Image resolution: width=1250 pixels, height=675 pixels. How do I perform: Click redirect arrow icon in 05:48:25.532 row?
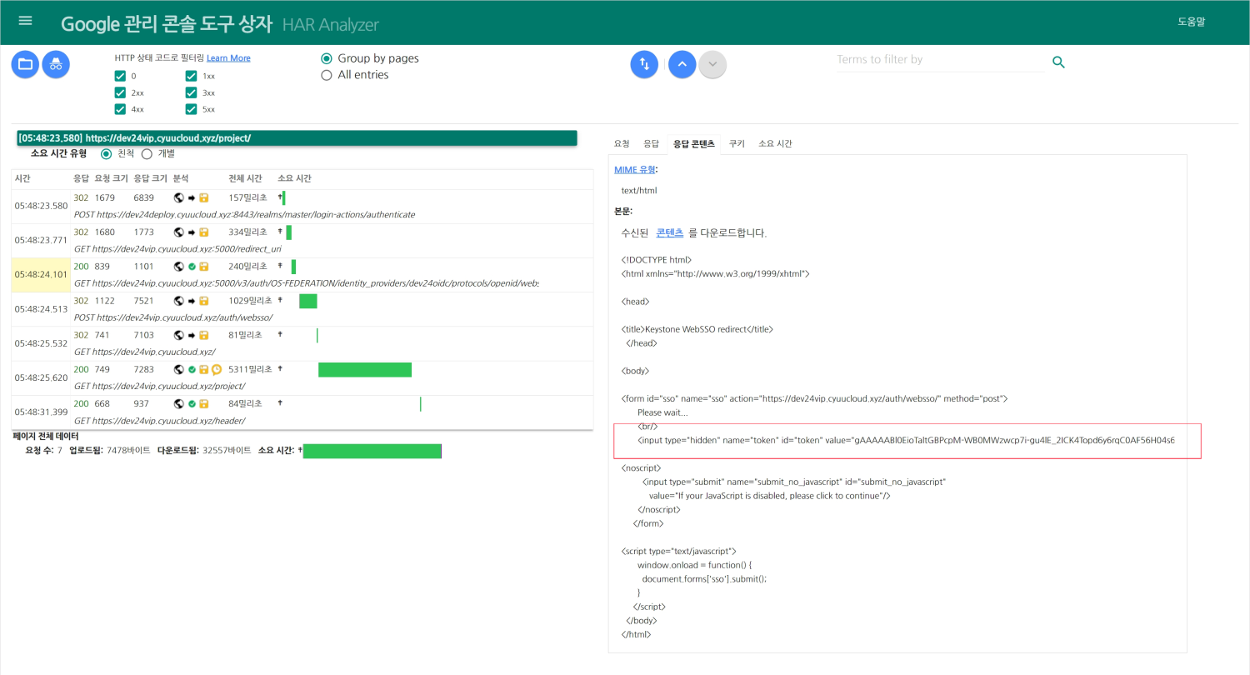point(191,335)
